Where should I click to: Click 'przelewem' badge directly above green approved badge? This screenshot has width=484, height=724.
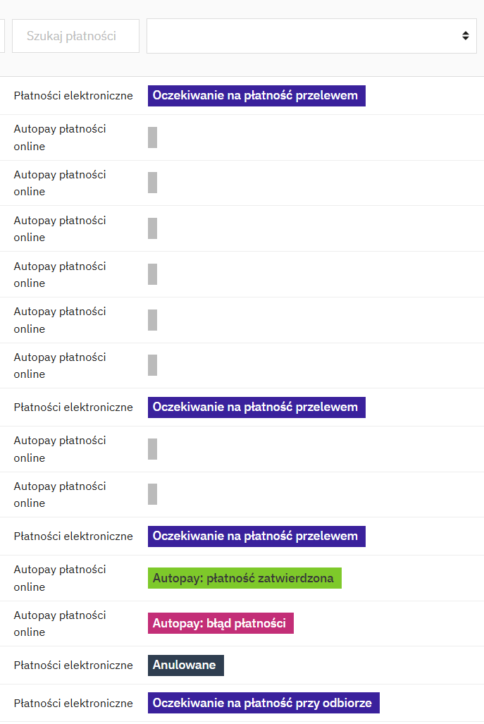tap(256, 536)
